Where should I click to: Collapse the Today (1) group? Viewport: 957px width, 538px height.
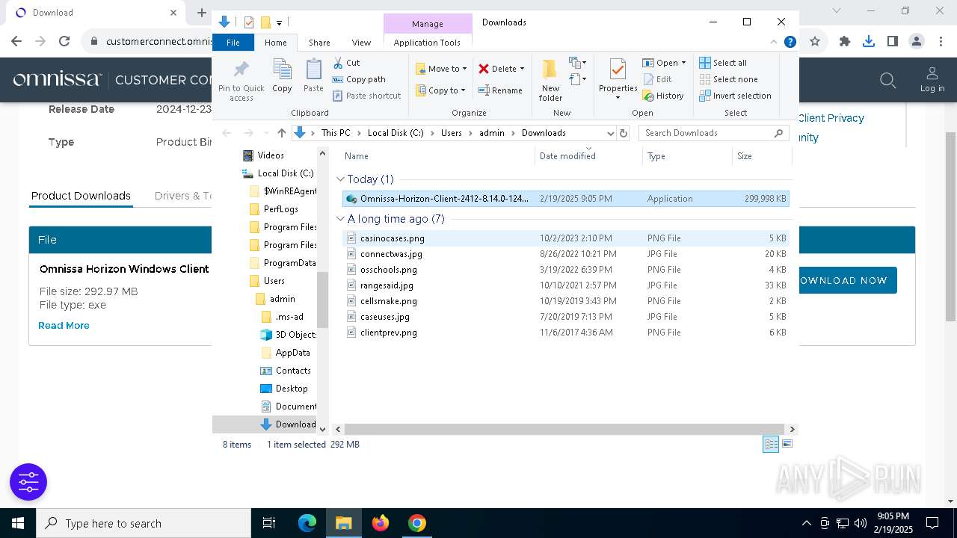point(341,179)
